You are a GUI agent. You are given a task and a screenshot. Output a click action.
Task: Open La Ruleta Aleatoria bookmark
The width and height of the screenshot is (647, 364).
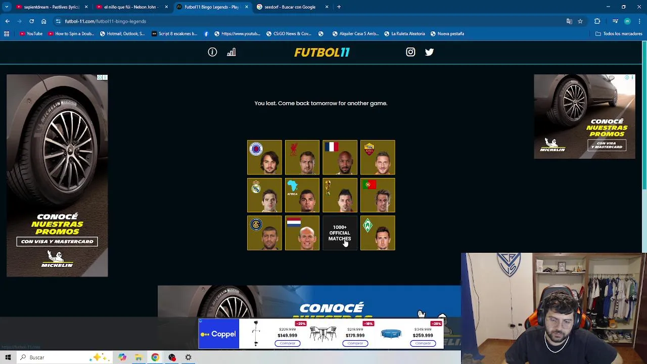click(x=404, y=34)
